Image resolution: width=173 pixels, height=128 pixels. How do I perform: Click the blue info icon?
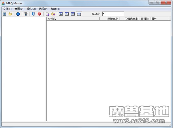pos(18,14)
